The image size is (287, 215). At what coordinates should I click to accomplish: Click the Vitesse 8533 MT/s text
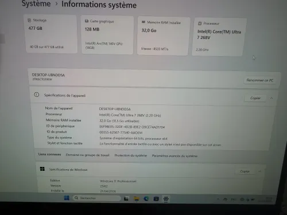pos(154,49)
